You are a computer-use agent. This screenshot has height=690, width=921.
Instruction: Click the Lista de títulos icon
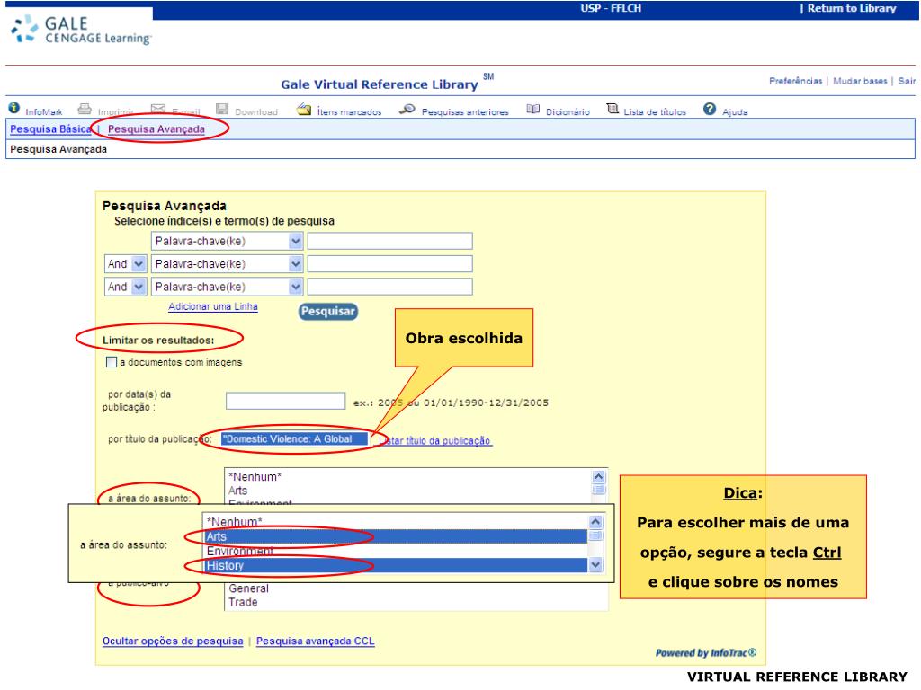click(x=613, y=109)
